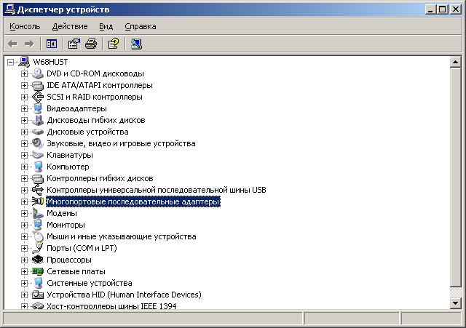Open the Вид menu
This screenshot has height=328, width=466.
click(106, 26)
